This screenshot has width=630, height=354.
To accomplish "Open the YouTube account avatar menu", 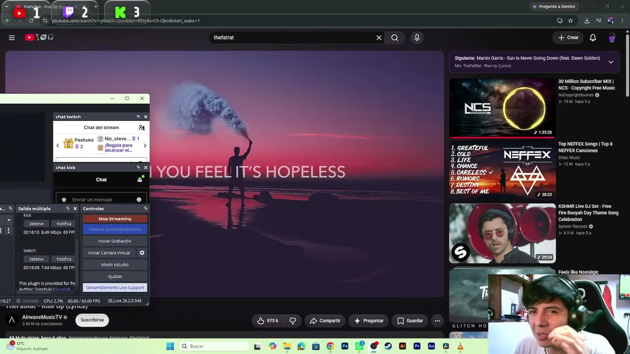I will coord(612,37).
